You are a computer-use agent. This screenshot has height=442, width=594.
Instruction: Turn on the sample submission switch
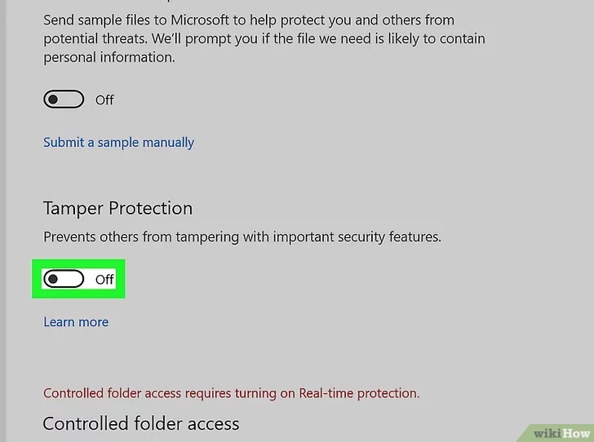pos(64,99)
